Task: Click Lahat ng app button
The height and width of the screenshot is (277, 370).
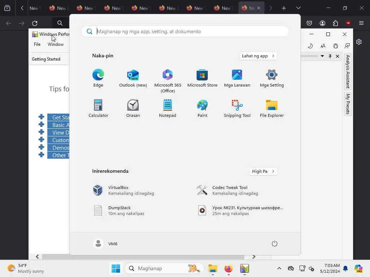Action: [258, 56]
